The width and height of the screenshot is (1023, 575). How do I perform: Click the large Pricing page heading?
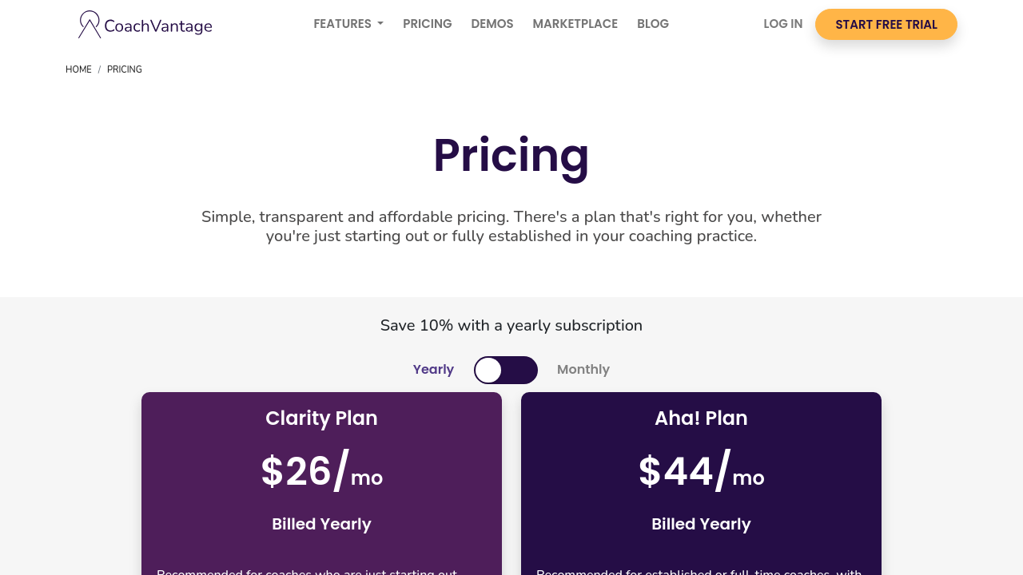tap(511, 156)
